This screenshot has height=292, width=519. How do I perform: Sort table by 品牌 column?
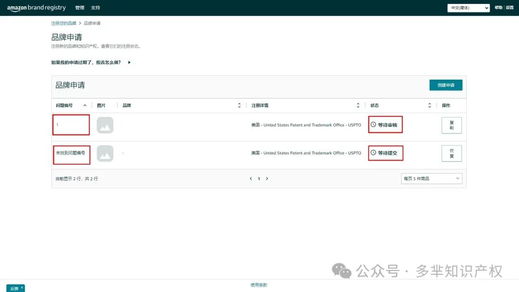[x=239, y=105]
